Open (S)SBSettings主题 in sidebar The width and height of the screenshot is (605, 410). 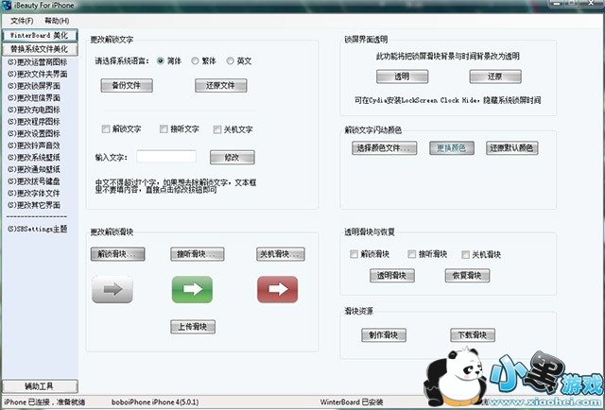coord(37,230)
